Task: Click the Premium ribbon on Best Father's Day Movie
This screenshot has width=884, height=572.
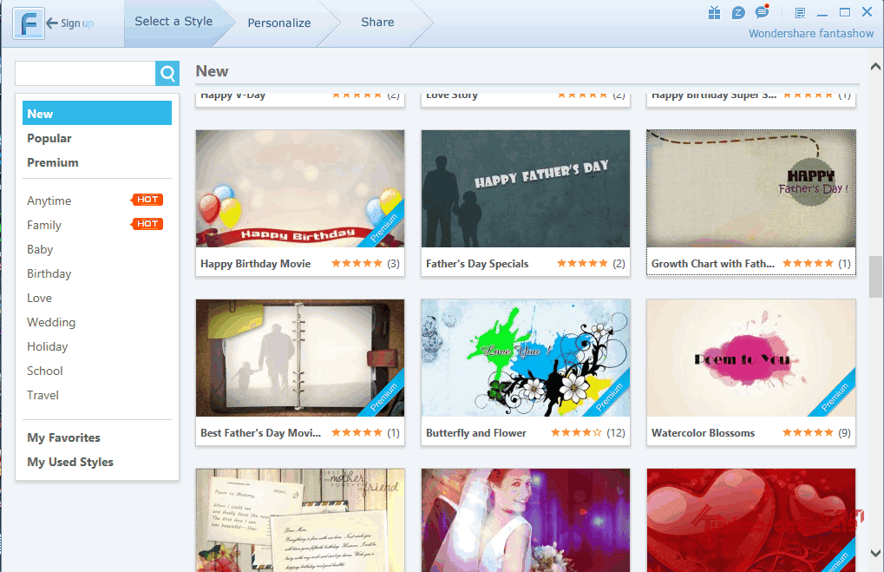Action: click(383, 397)
